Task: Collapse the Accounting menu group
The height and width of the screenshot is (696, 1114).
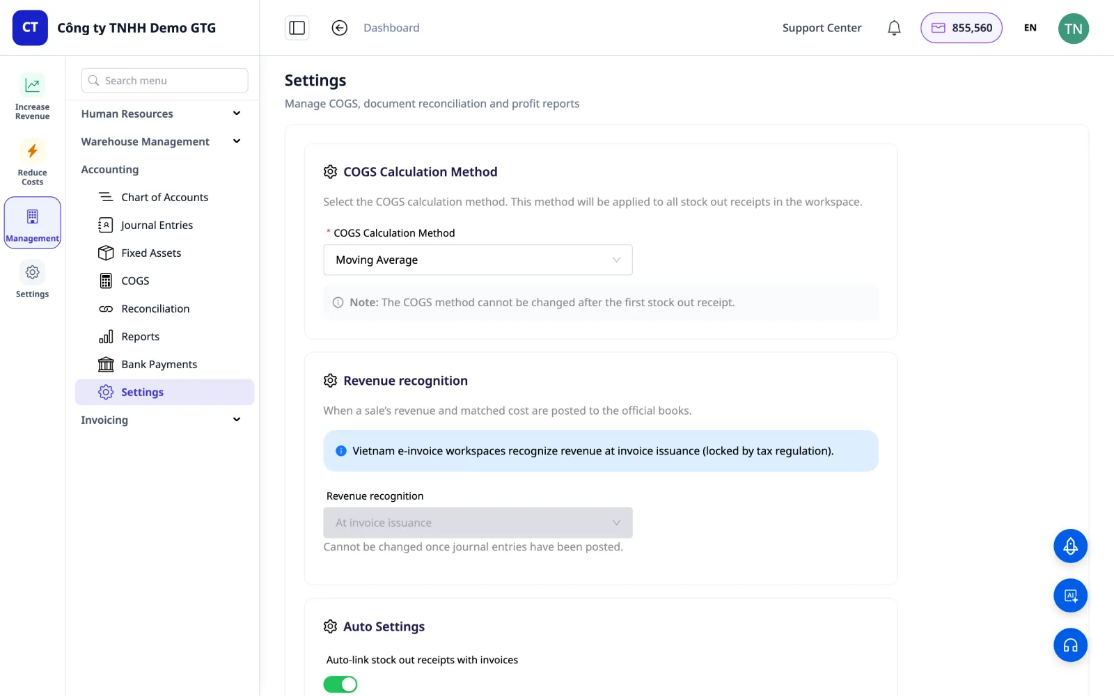Action: point(110,169)
